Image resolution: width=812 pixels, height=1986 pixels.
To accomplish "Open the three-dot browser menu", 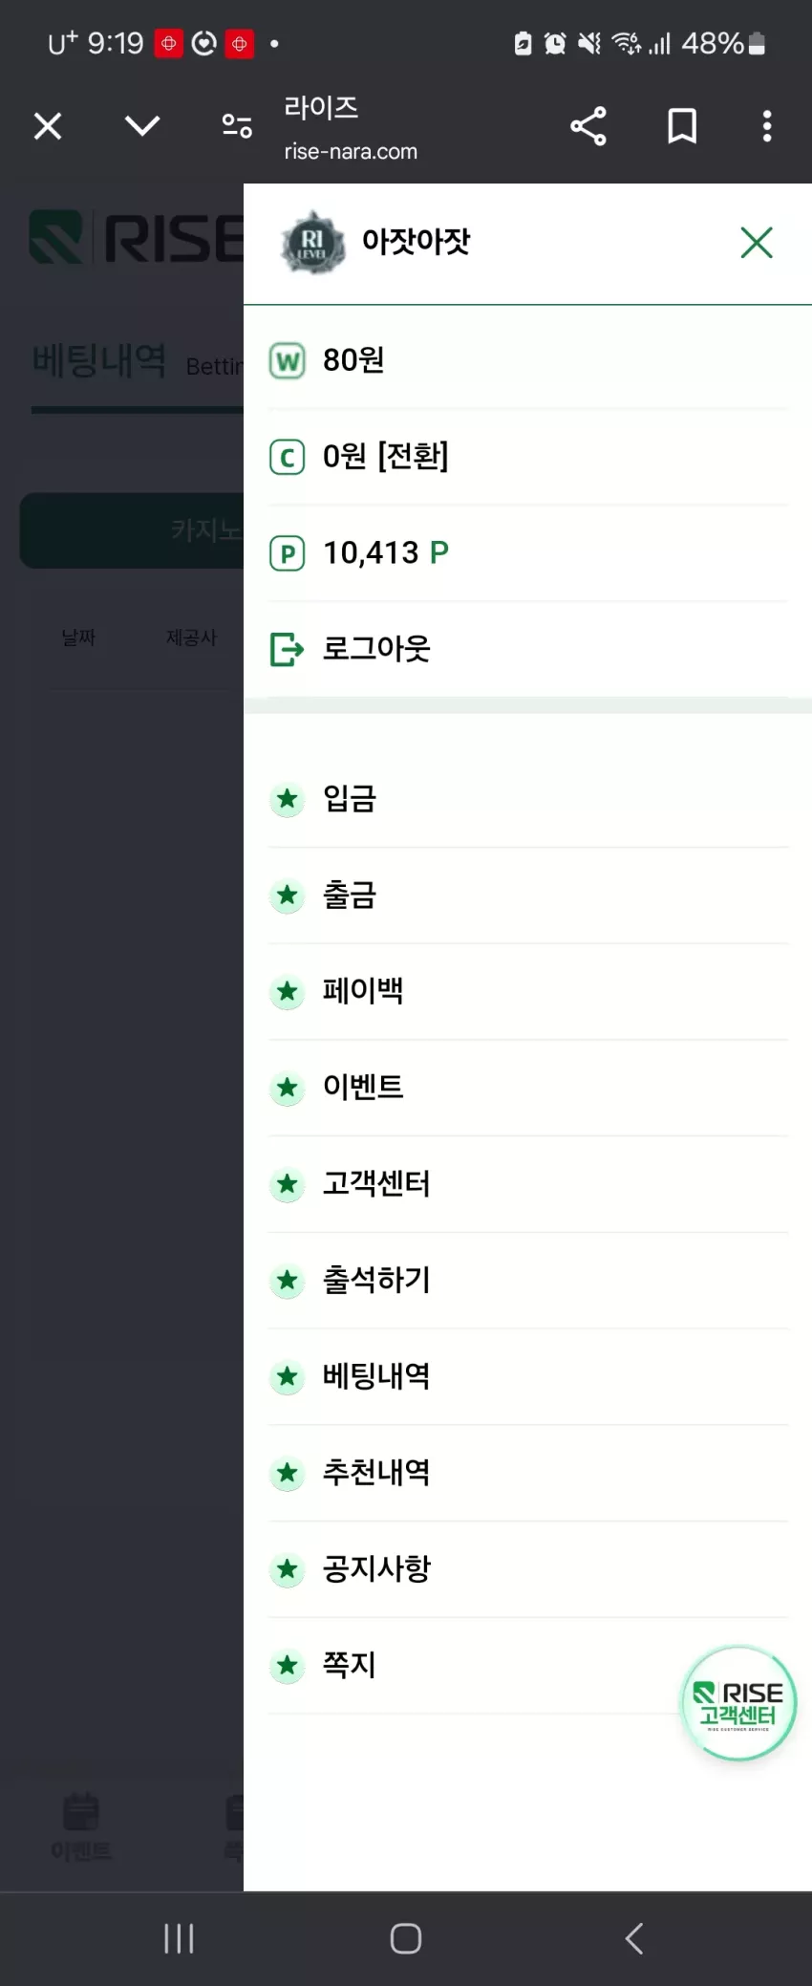I will click(767, 126).
